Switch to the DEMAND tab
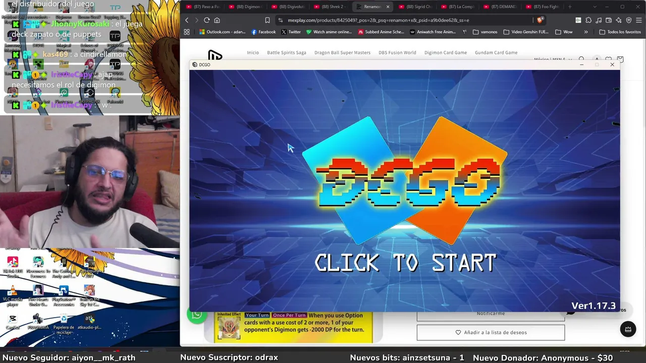 [x=500, y=7]
